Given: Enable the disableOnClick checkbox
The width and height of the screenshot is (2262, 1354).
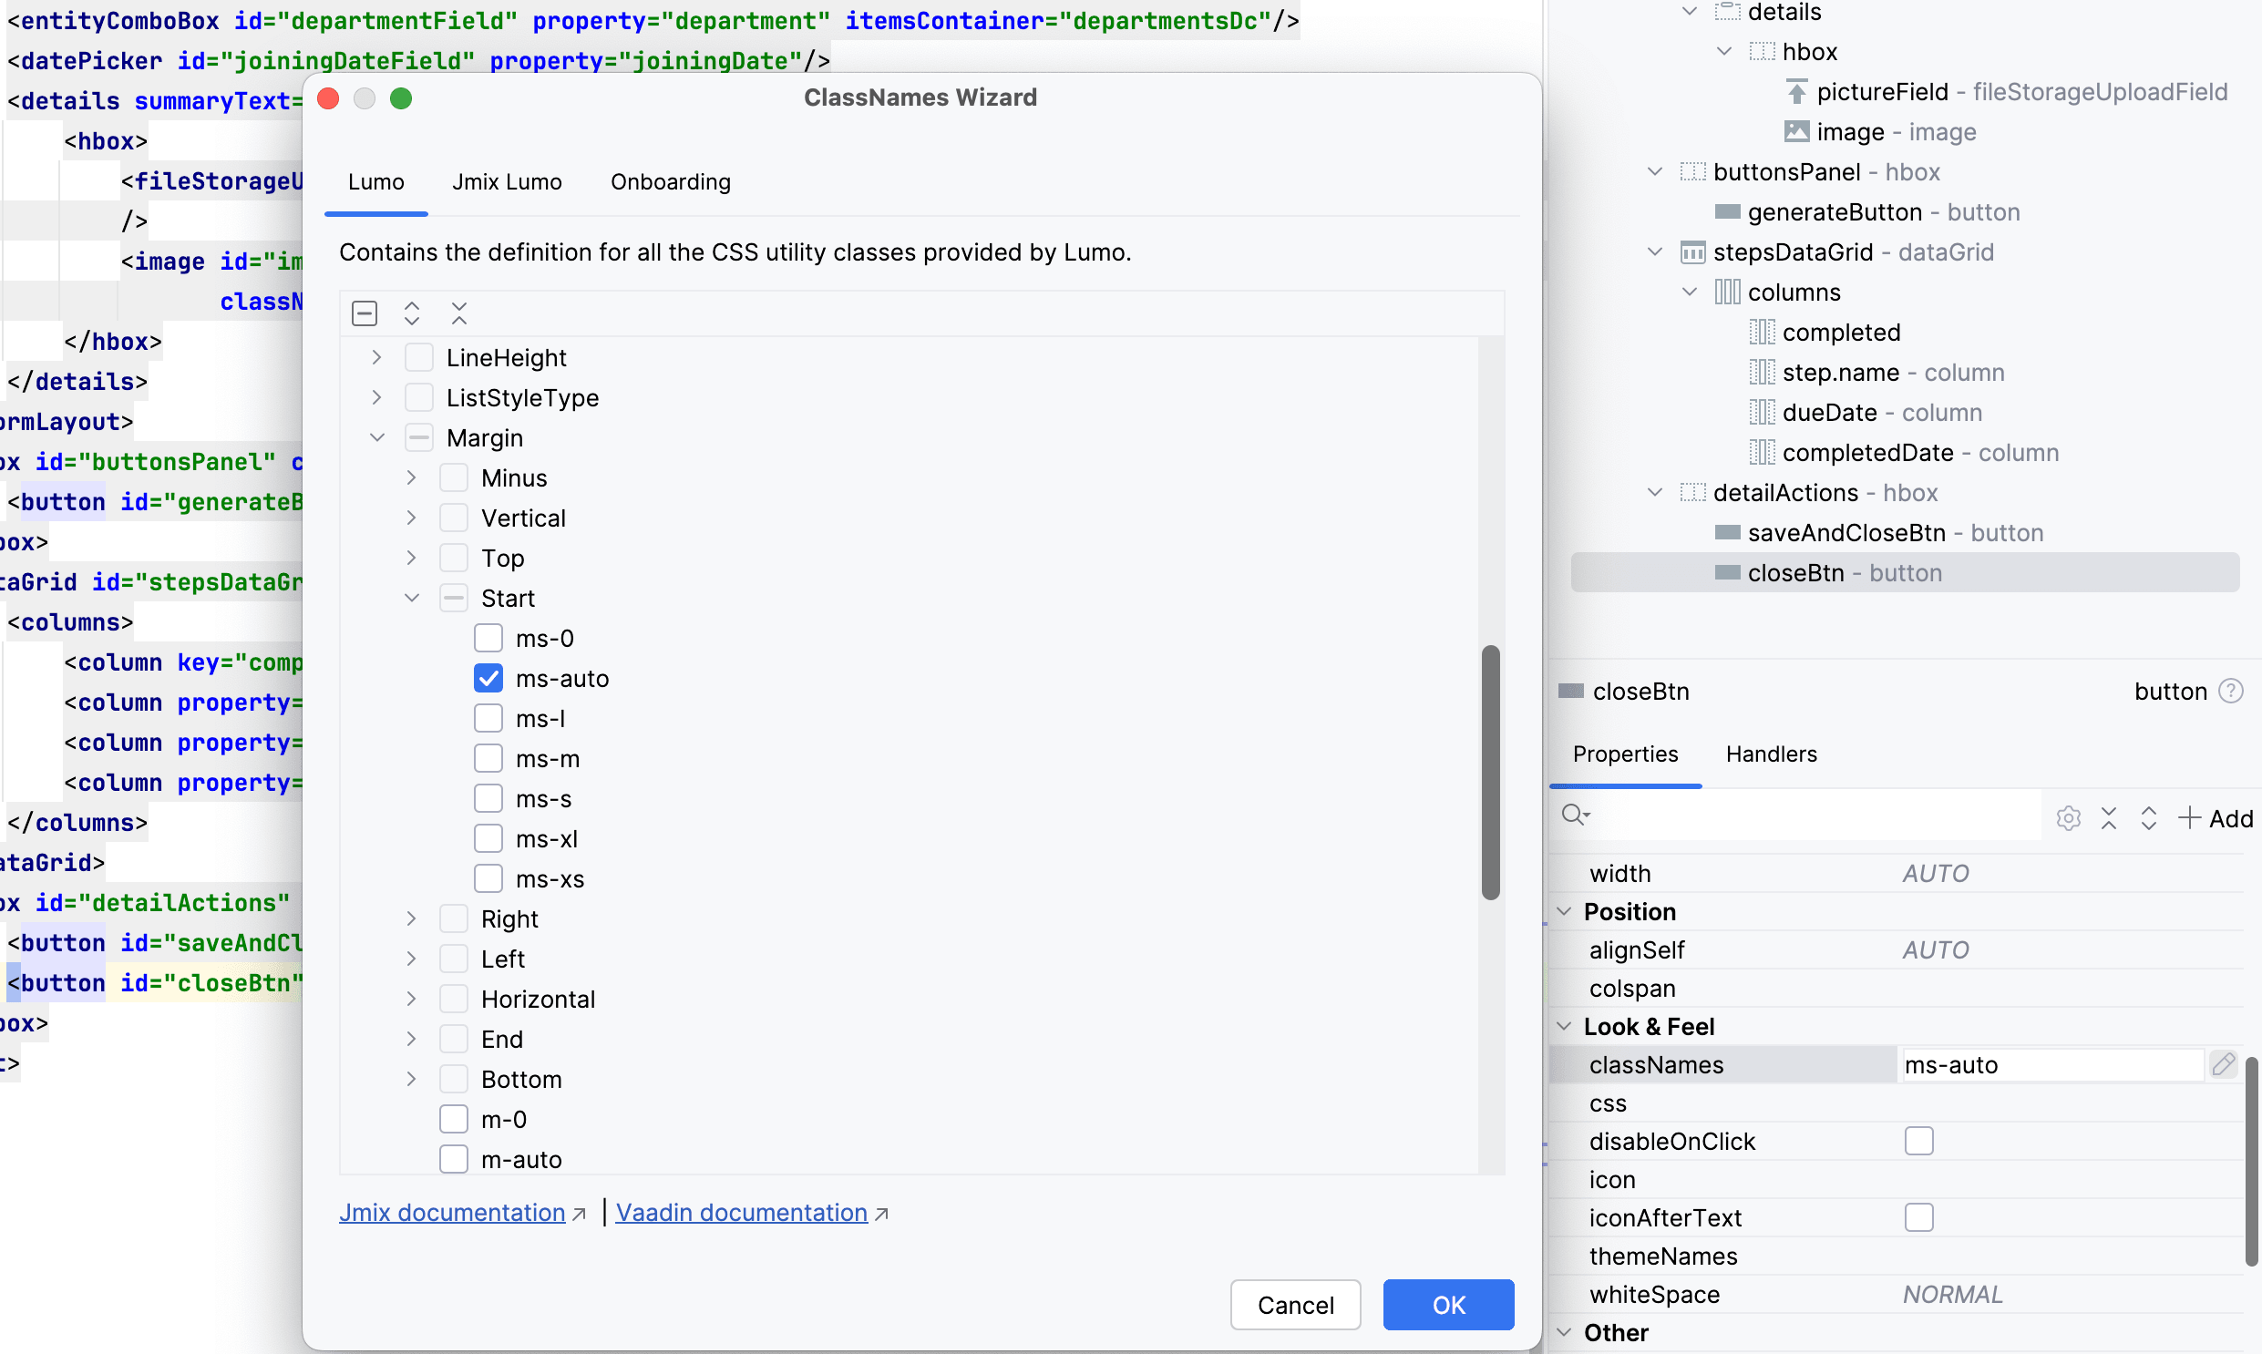Looking at the screenshot, I should tap(1919, 1142).
